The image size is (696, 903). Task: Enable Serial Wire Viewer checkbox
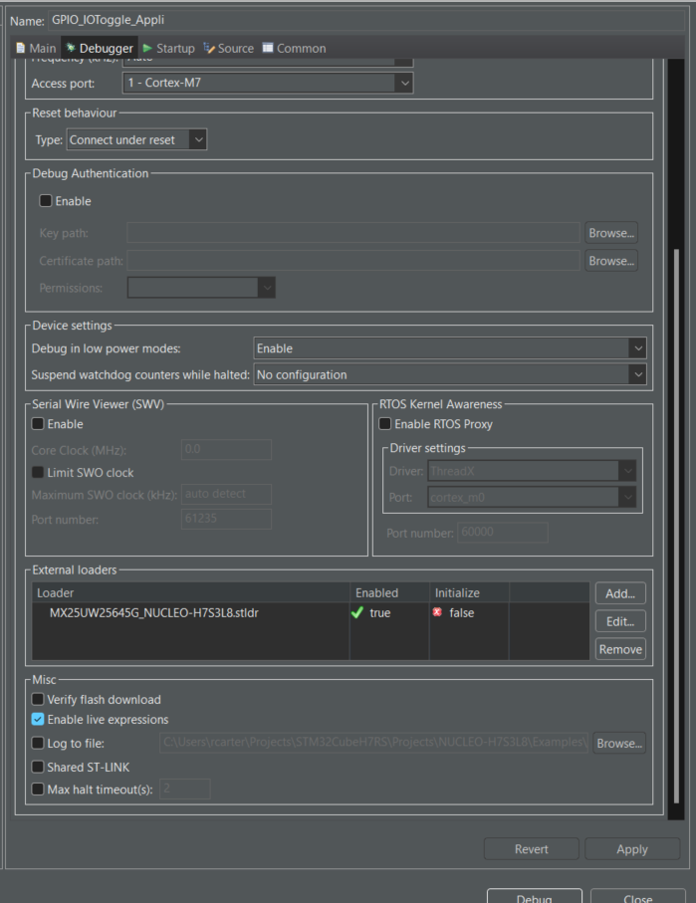(x=38, y=424)
